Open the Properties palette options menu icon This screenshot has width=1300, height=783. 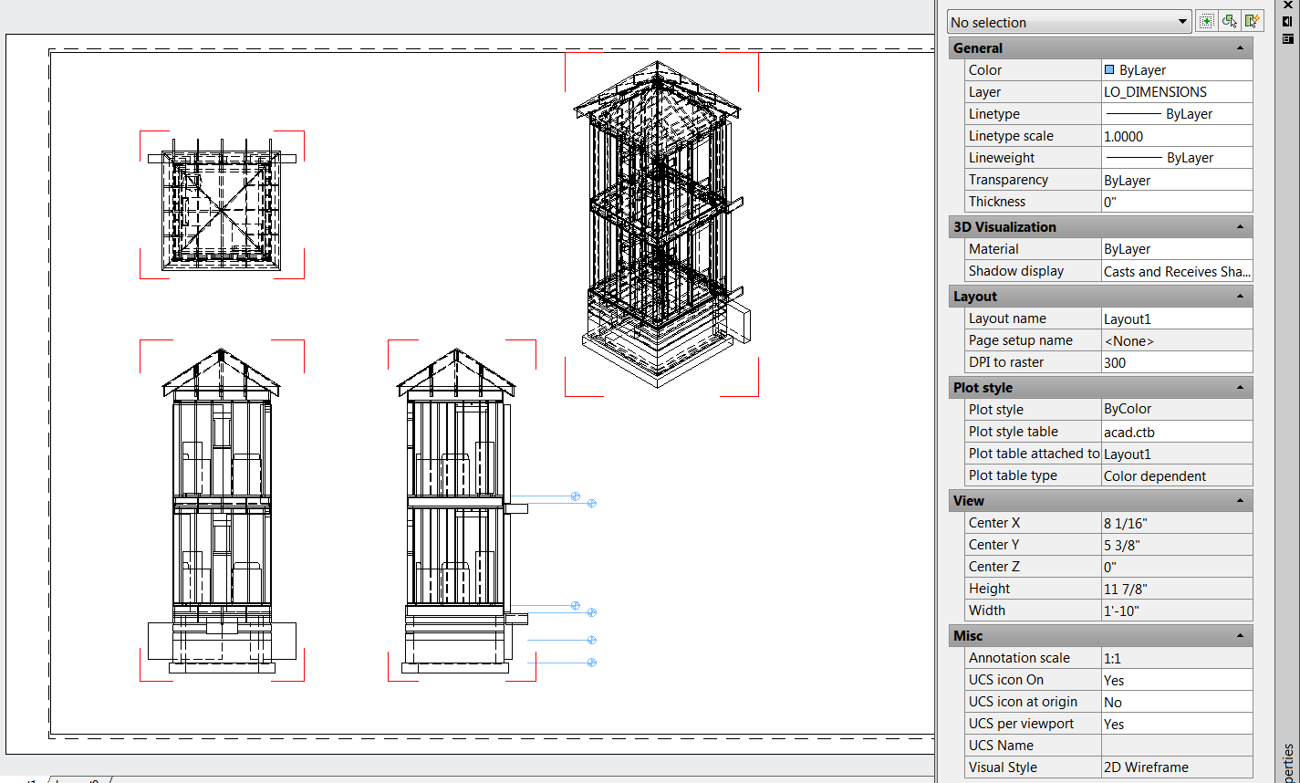point(1287,38)
